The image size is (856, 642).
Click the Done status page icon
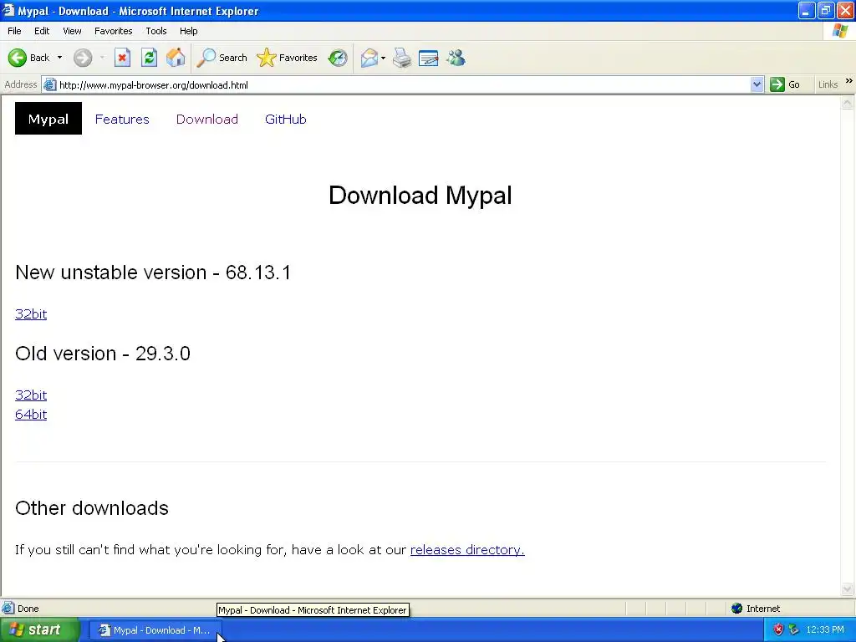click(8, 609)
